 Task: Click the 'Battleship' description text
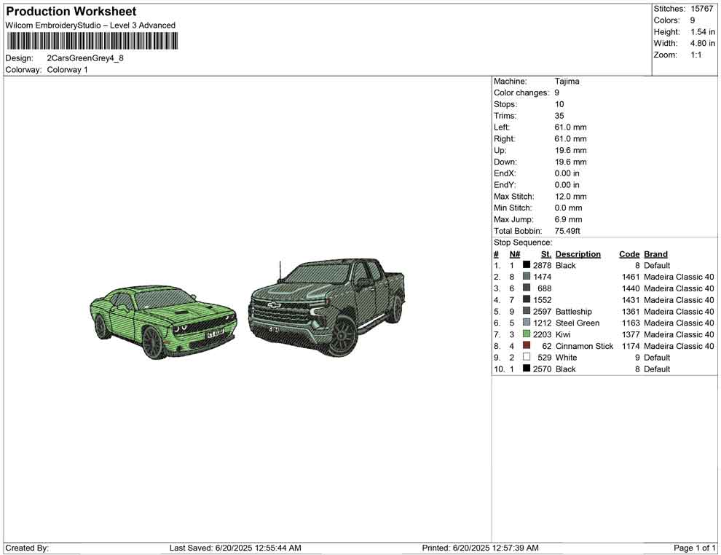tap(573, 311)
